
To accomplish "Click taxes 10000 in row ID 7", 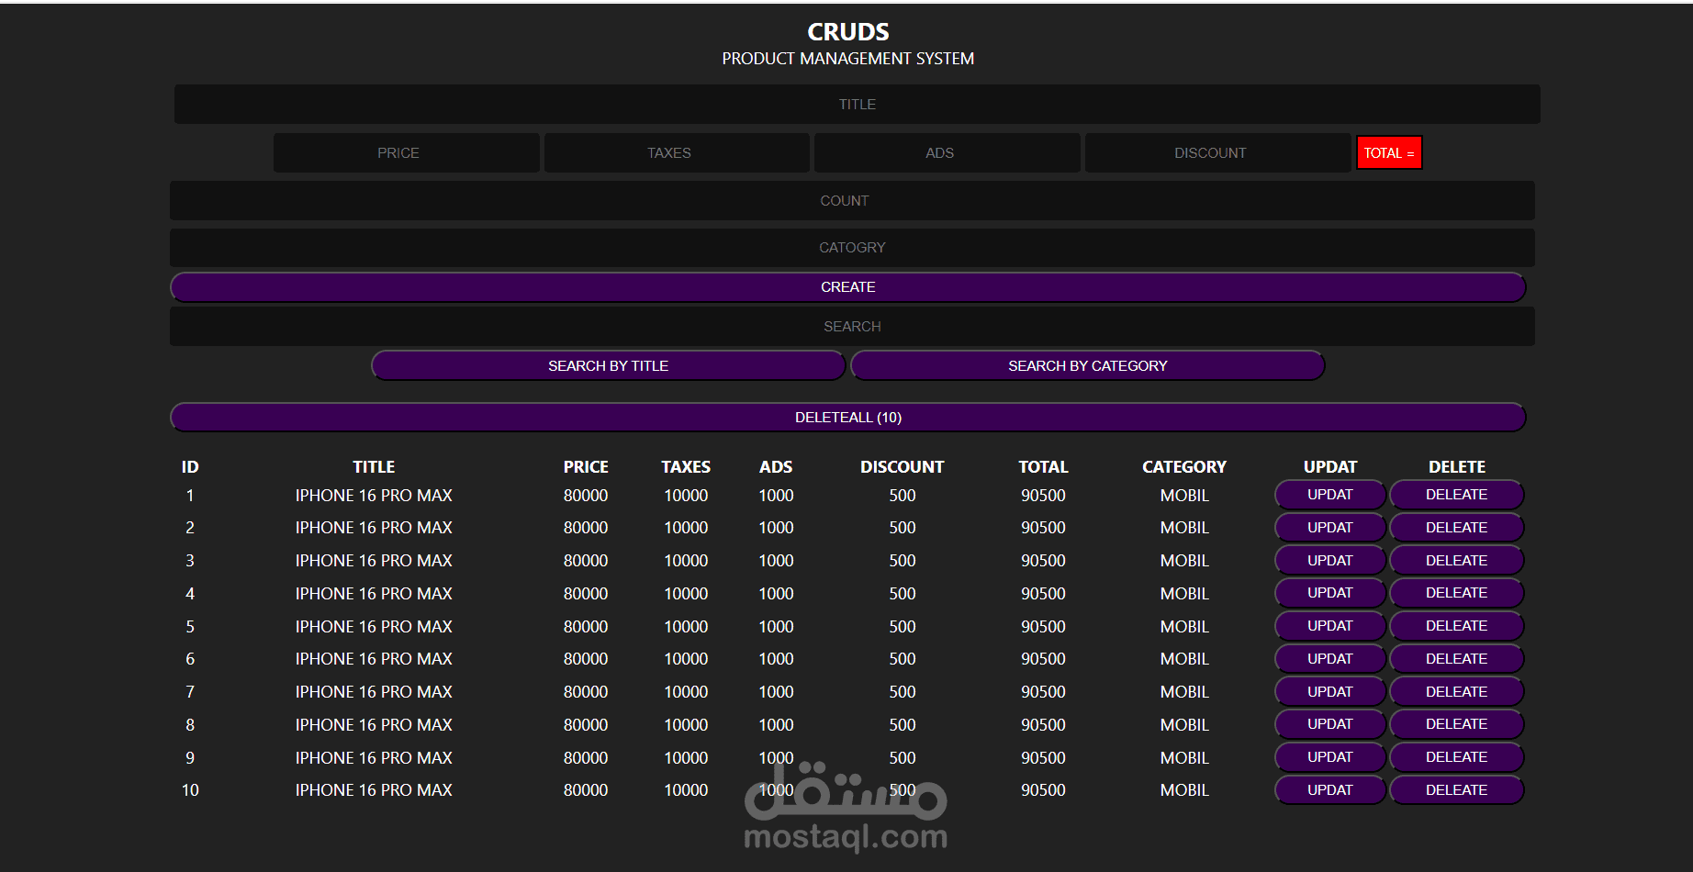I will pyautogui.click(x=686, y=692).
